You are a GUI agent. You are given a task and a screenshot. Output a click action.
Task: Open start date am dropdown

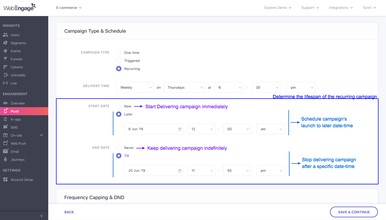(270, 129)
